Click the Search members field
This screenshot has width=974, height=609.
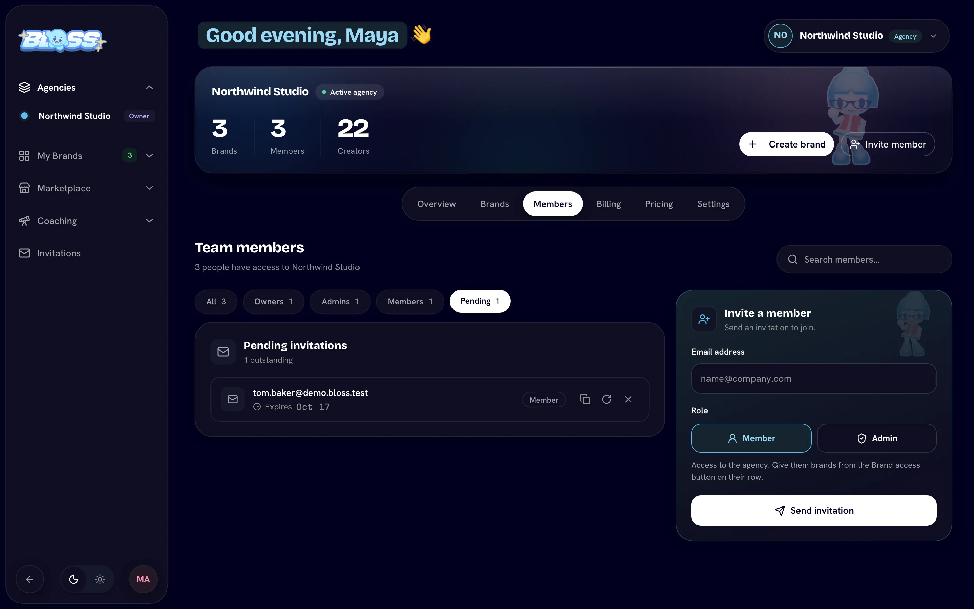864,260
